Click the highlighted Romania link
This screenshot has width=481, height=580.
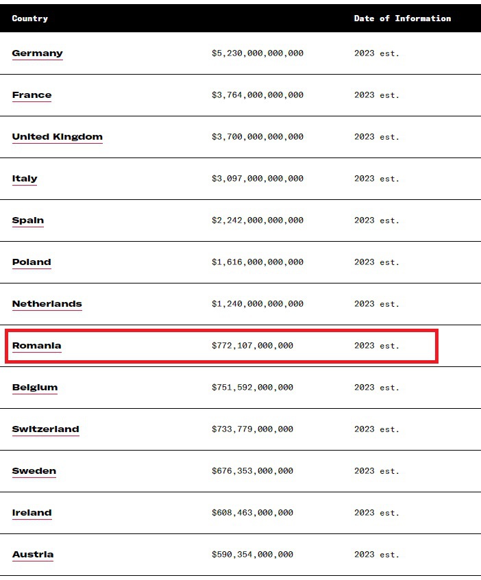36,346
